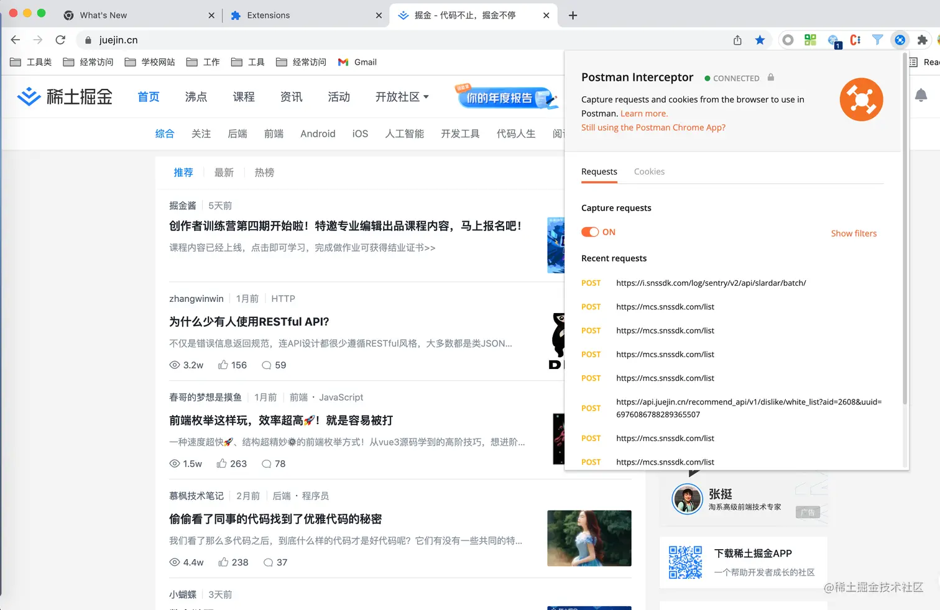
Task: Select the 最新 feed tab
Action: [224, 173]
